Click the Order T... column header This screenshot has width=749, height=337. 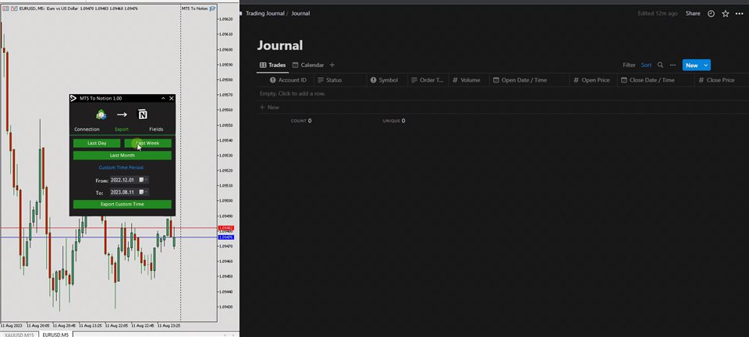click(427, 80)
